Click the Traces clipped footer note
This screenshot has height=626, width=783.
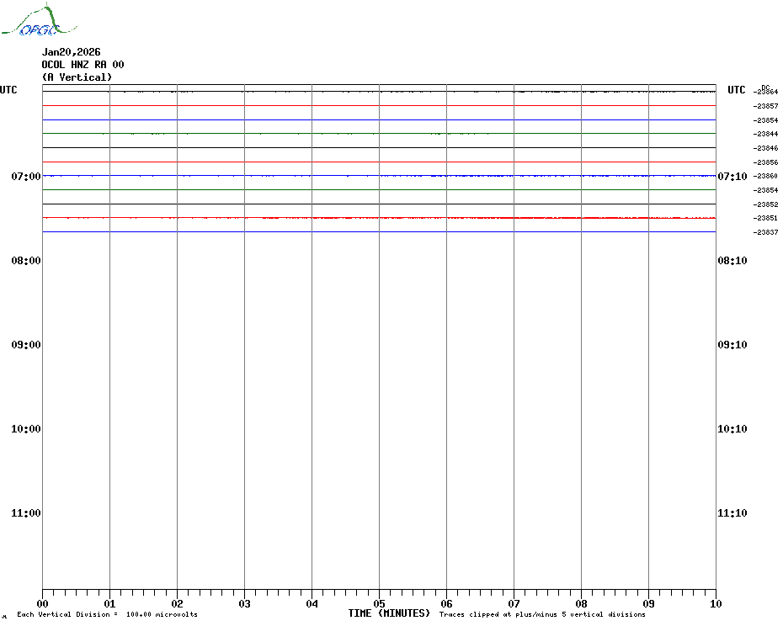542,615
